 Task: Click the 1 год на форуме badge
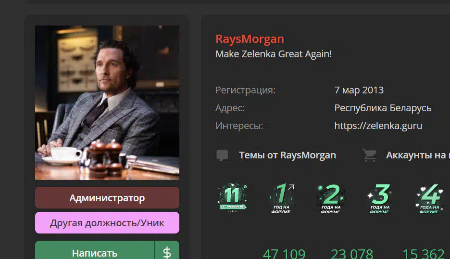tap(281, 198)
